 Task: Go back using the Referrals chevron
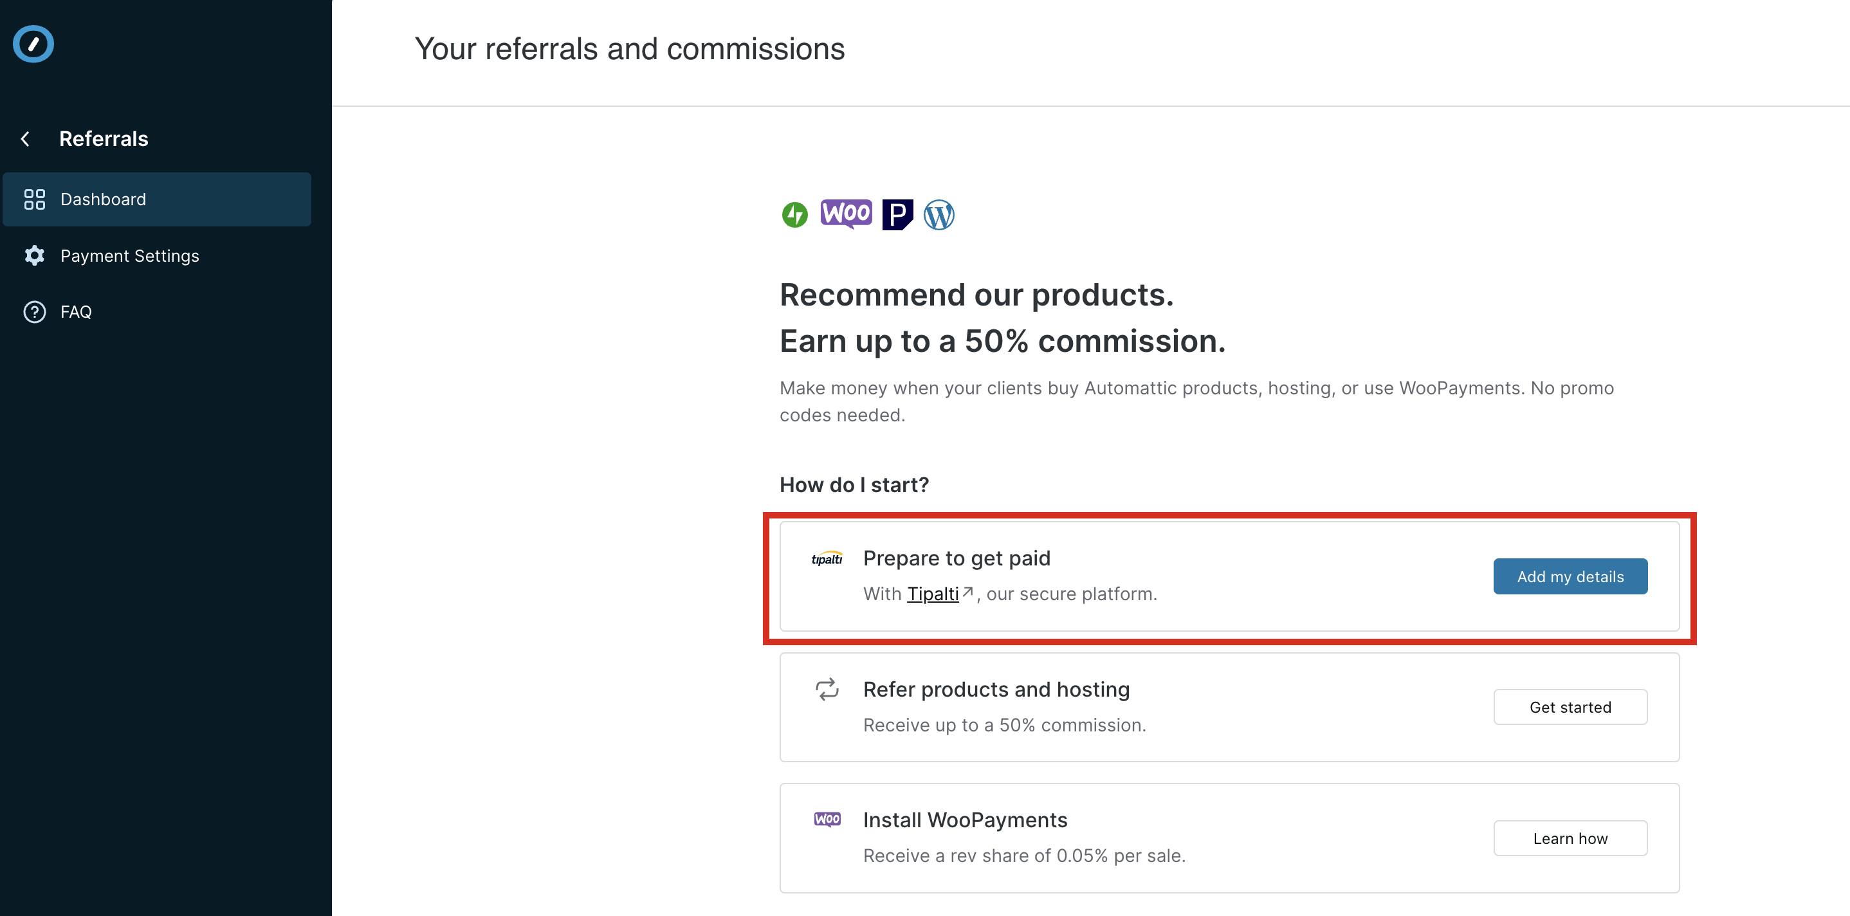[x=26, y=139]
